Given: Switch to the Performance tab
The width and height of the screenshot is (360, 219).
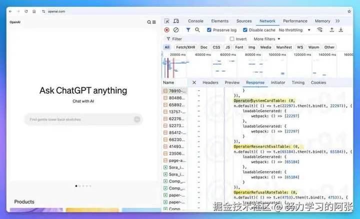Looking at the screenshot, I should pyautogui.click(x=295, y=21).
